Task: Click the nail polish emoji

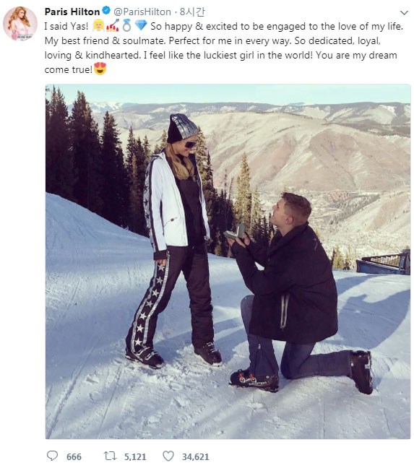Action: 113,26
